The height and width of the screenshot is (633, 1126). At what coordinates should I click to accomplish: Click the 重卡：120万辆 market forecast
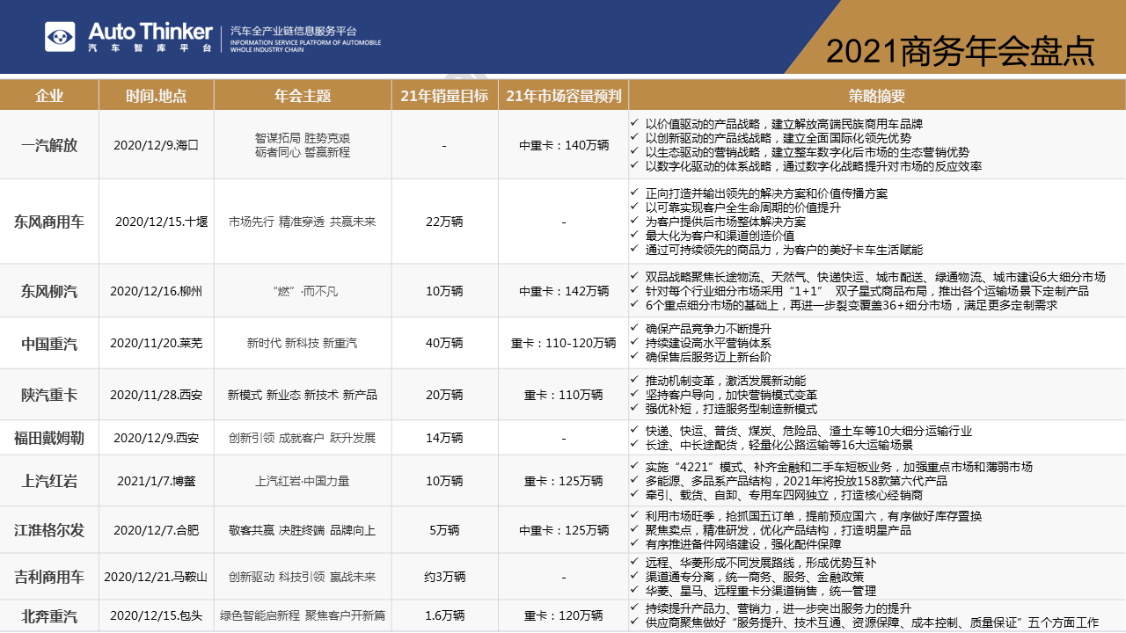pyautogui.click(x=563, y=616)
